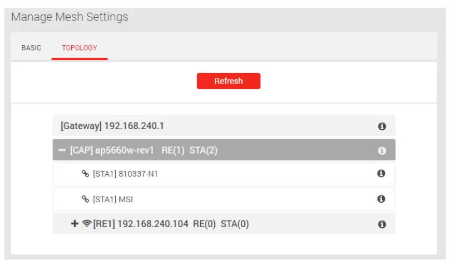
Task: Switch to the BASIC tab
Action: 31,48
